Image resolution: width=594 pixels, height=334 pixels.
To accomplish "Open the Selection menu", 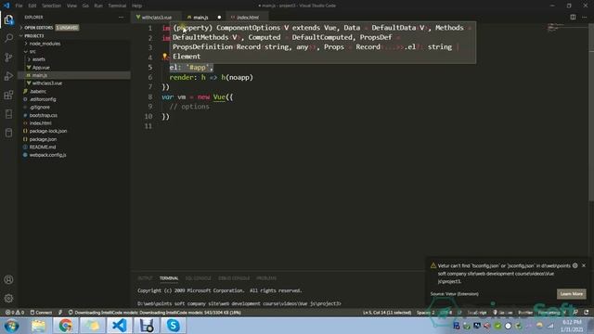I will pyautogui.click(x=52, y=6).
